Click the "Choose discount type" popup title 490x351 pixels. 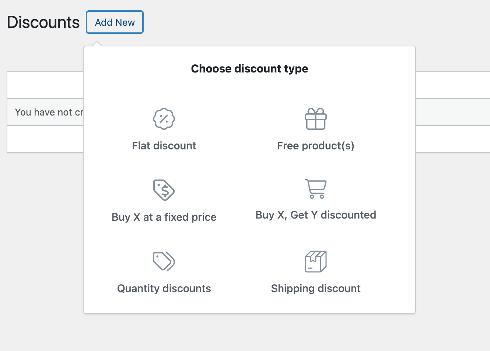click(x=249, y=69)
